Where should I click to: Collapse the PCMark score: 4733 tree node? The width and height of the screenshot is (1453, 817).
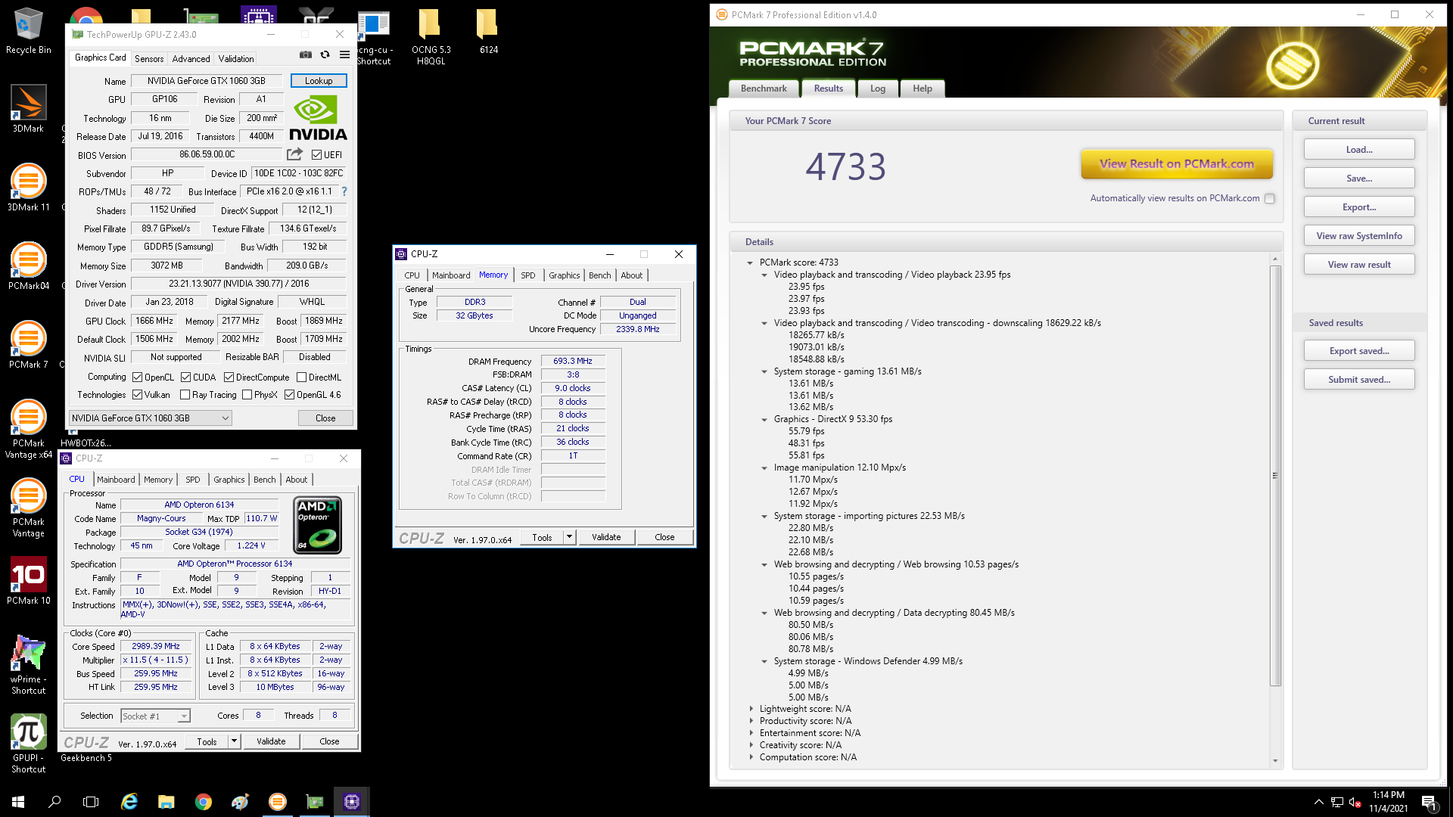[x=750, y=262]
